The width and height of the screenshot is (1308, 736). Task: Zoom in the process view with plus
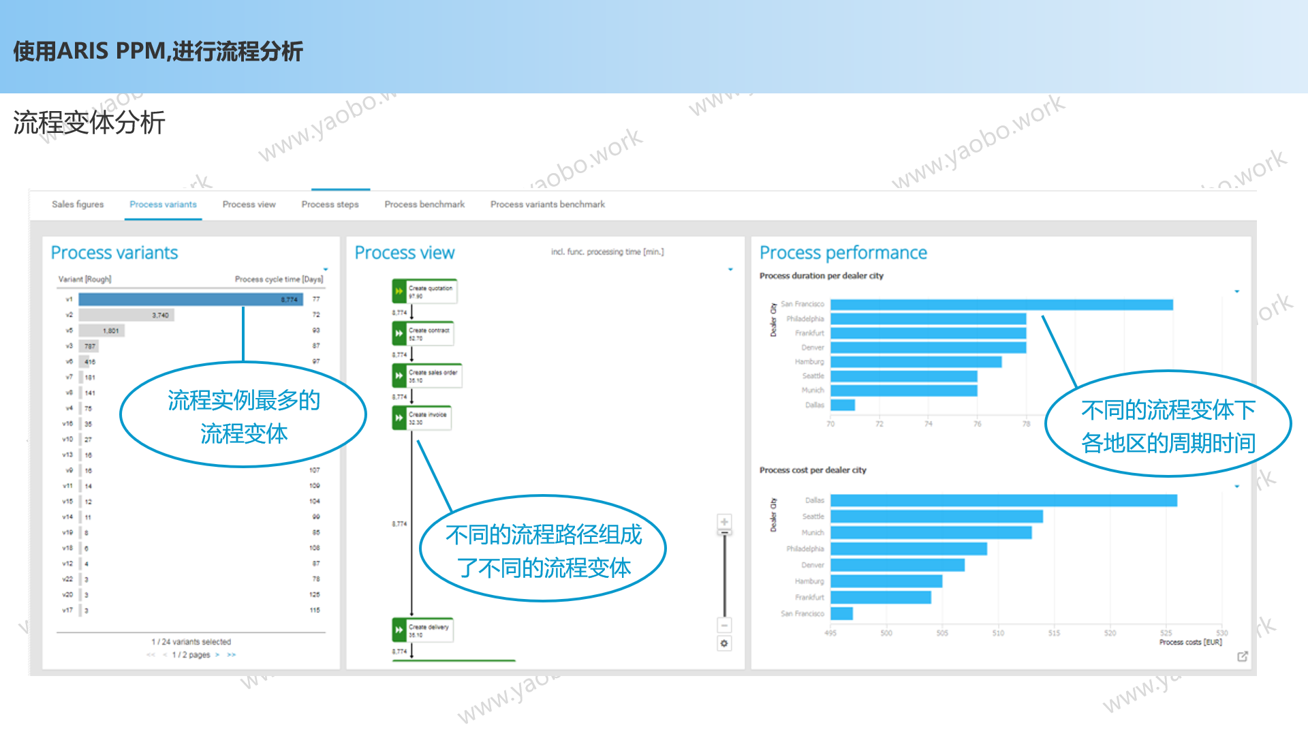click(x=724, y=521)
